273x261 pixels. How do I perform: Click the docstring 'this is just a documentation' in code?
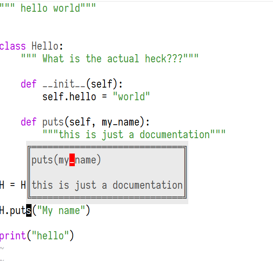click(134, 135)
